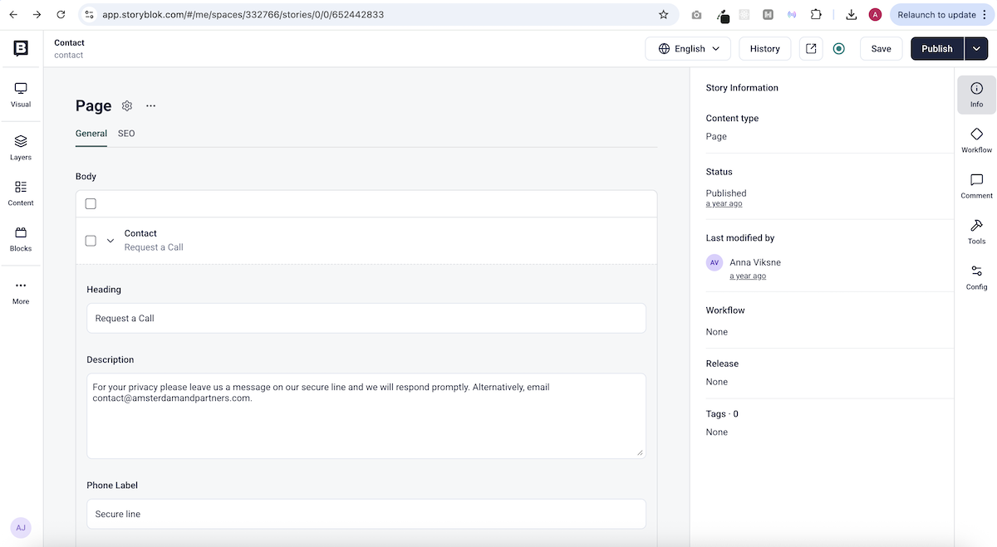Screen dimensions: 997x547
Task: Switch to the Workflow panel
Action: (x=975, y=139)
